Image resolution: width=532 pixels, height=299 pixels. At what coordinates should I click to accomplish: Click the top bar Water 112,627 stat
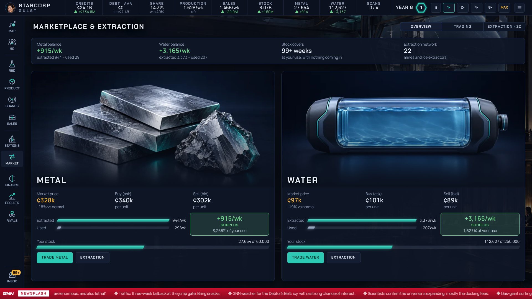coord(337,8)
